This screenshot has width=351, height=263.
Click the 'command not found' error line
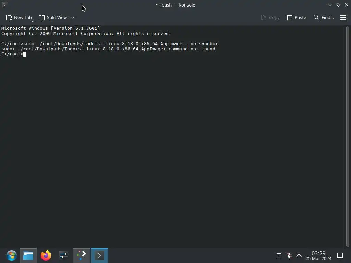[108, 49]
